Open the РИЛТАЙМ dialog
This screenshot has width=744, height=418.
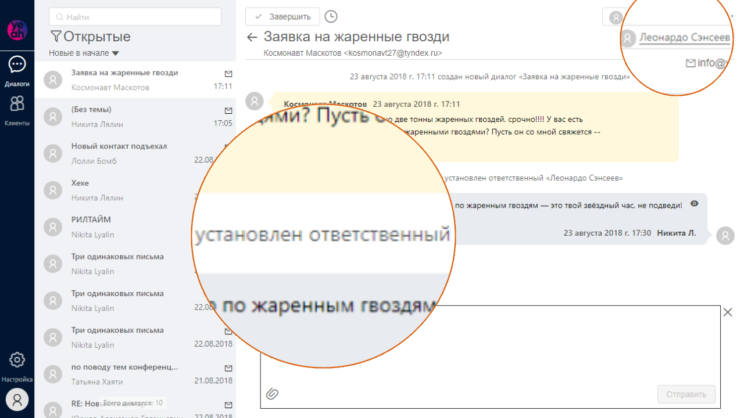(135, 227)
